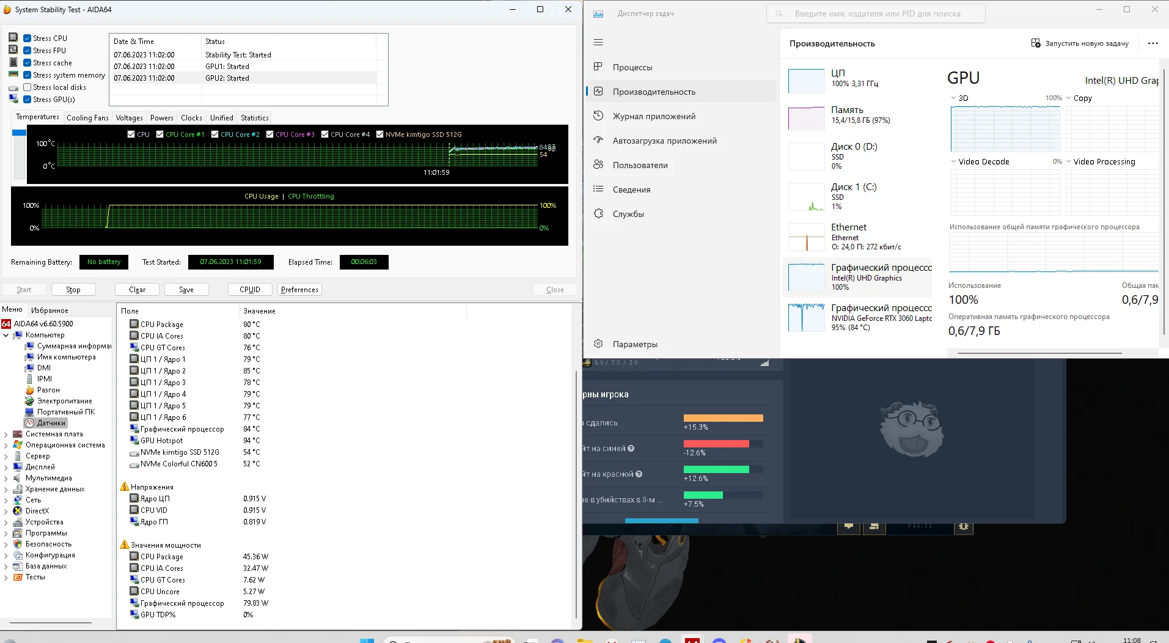Toggle the CPU Core #3 graph checkbox

tap(270, 134)
